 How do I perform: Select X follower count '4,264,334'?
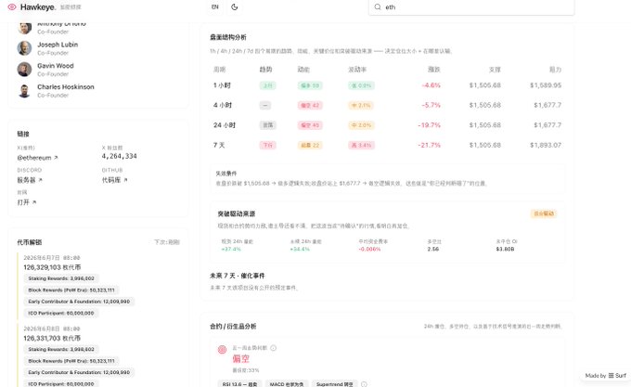[119, 156]
